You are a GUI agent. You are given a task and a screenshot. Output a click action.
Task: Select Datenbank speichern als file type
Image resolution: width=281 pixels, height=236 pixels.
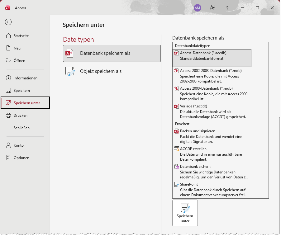pyautogui.click(x=112, y=53)
